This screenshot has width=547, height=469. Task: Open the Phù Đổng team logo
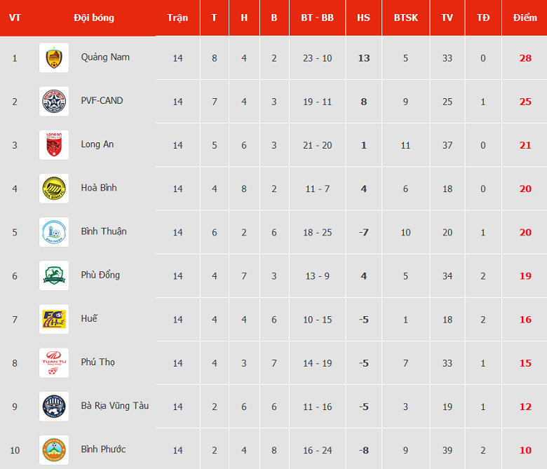click(x=54, y=276)
